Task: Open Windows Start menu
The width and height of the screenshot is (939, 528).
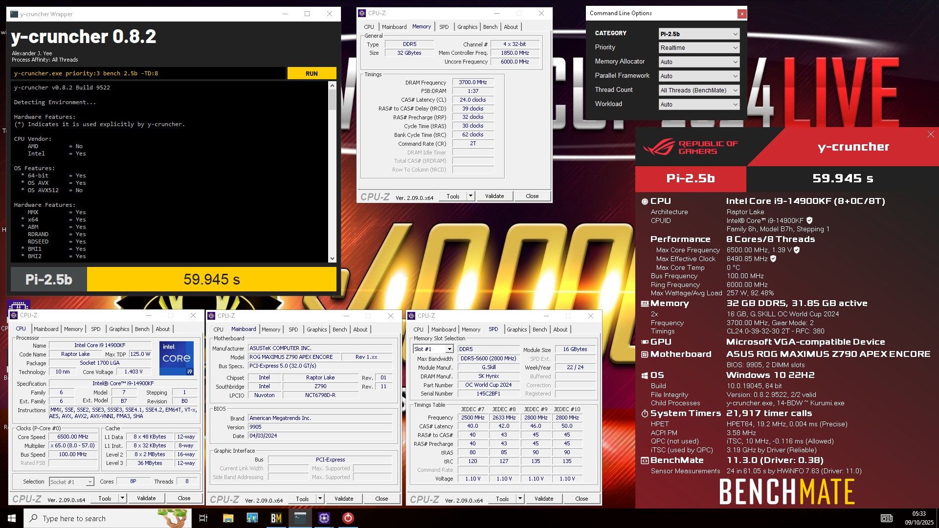Action: (x=12, y=518)
